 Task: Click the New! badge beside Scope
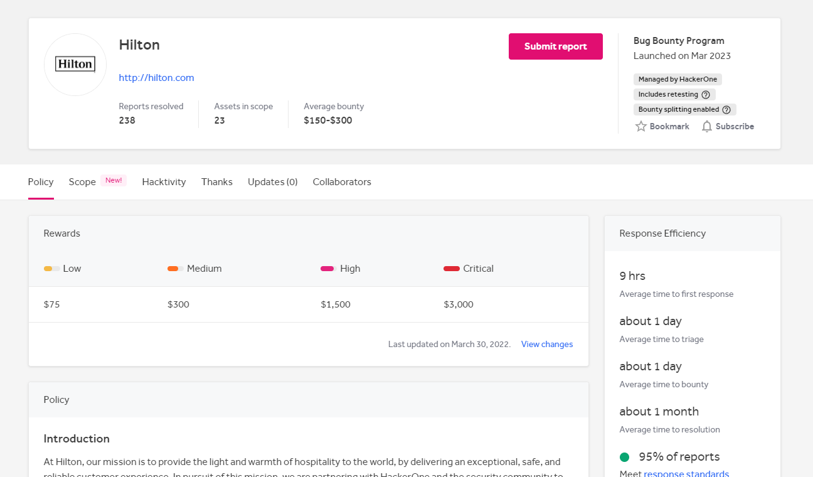(x=114, y=181)
